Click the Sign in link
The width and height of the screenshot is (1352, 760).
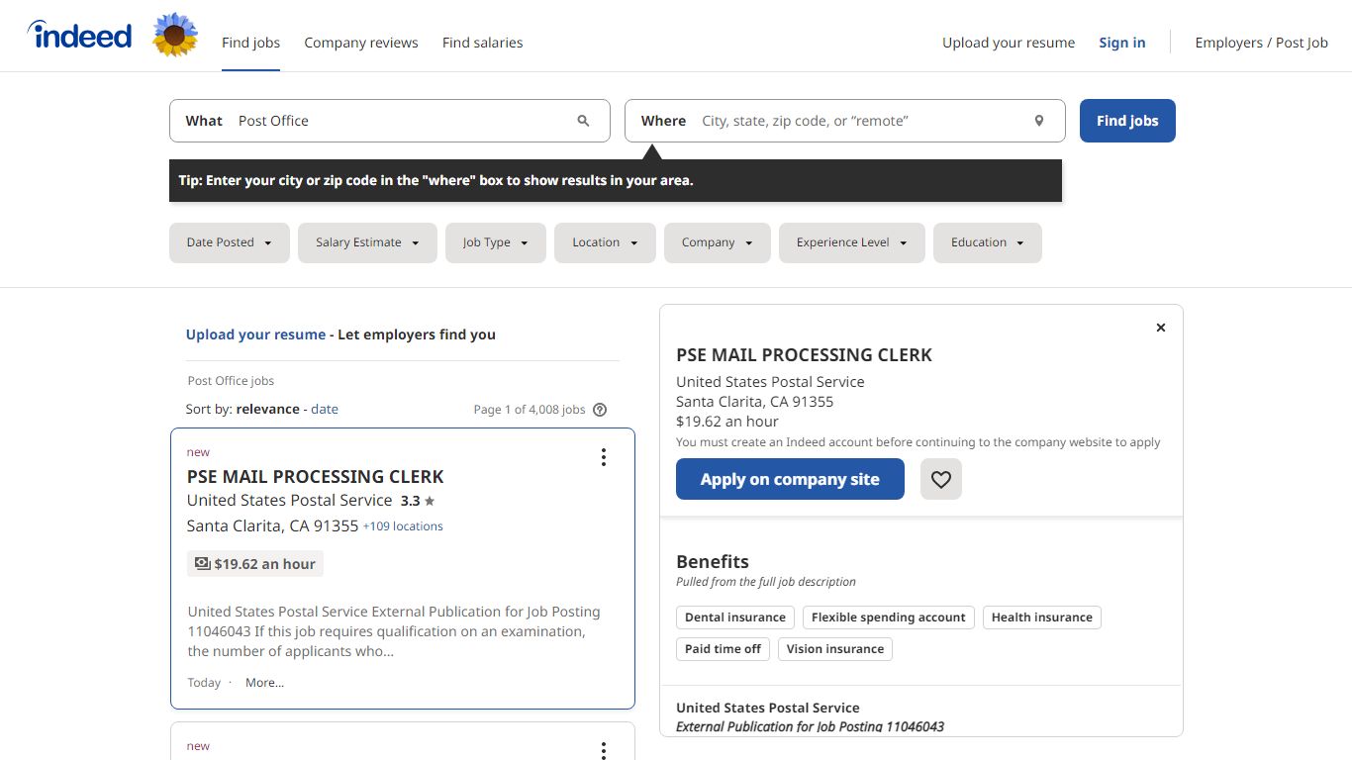pos(1122,43)
